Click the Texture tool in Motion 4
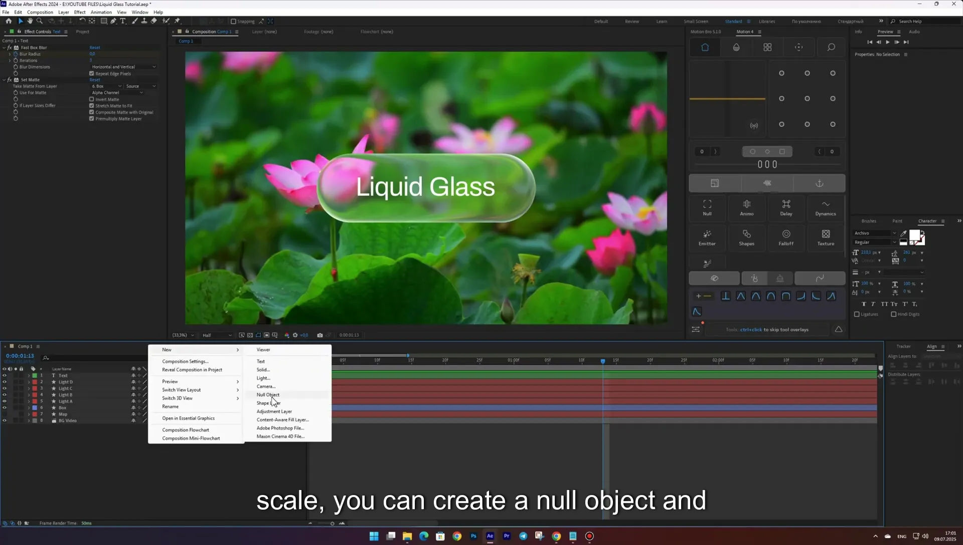The height and width of the screenshot is (545, 963). pos(826,237)
